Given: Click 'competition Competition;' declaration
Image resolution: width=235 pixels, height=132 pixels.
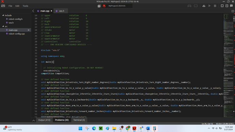Looking at the screenshot, I should [x=55, y=73].
